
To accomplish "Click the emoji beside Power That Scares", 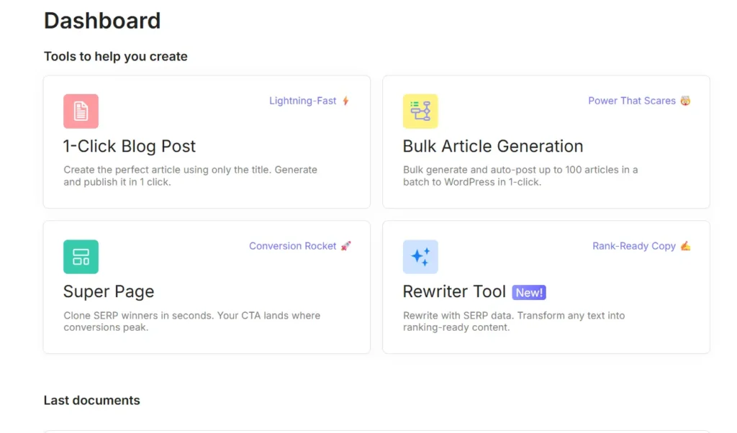I will [x=686, y=101].
